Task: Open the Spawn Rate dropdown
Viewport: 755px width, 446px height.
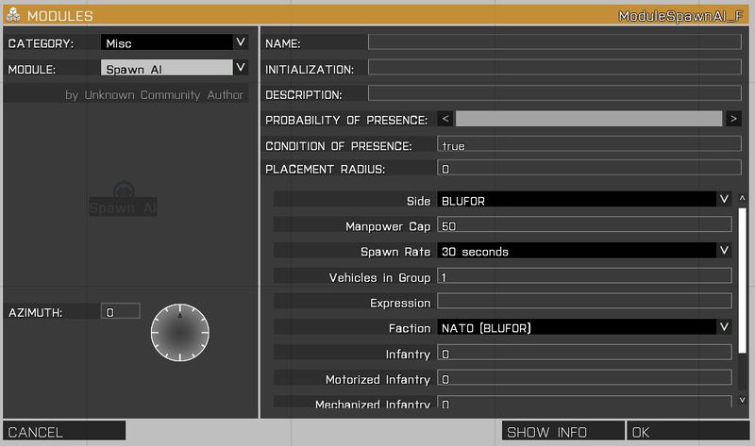Action: (584, 251)
